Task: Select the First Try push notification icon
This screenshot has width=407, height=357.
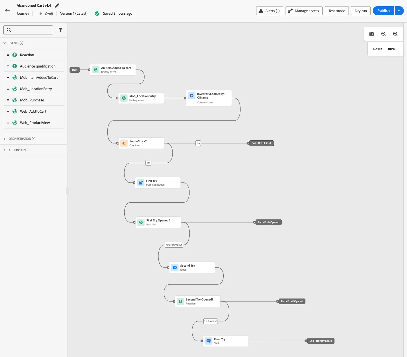Action: coord(141,183)
